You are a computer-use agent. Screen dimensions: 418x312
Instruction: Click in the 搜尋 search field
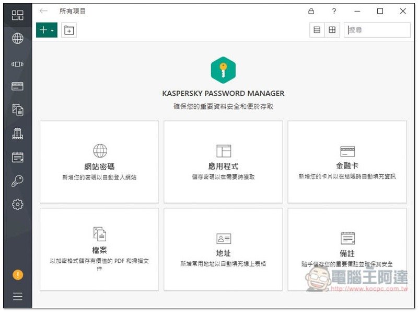(x=377, y=30)
